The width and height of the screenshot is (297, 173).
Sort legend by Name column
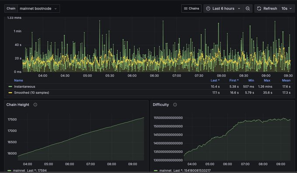18,80
